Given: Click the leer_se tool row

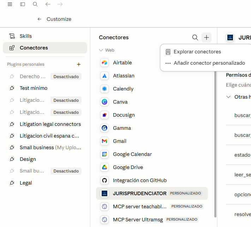Looking at the screenshot, I should click(238, 175).
